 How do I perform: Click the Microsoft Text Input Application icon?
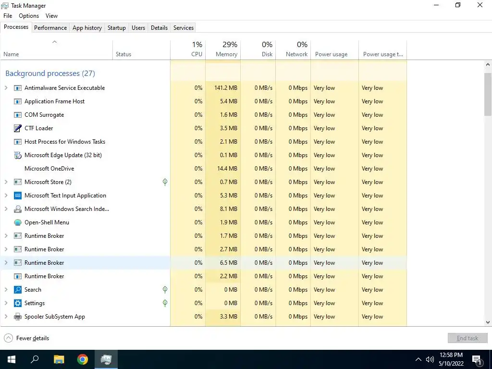[18, 196]
